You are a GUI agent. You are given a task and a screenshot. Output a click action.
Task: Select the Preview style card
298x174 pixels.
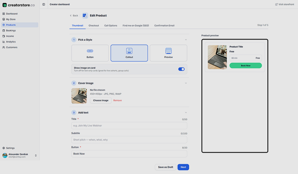[168, 53]
